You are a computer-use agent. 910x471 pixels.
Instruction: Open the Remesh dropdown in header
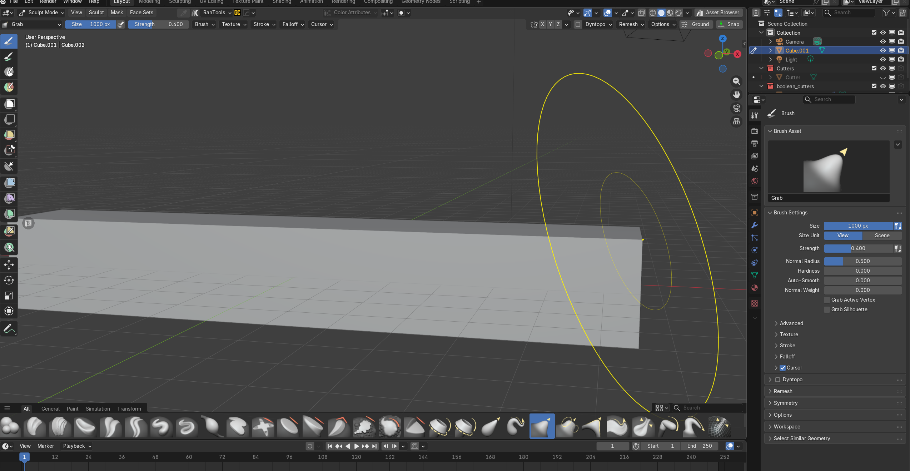point(631,24)
